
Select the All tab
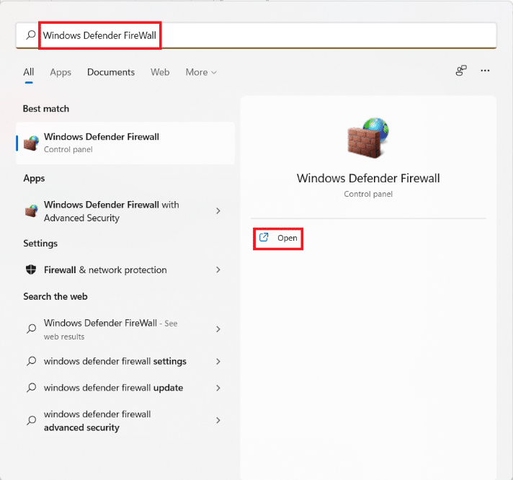click(x=29, y=72)
